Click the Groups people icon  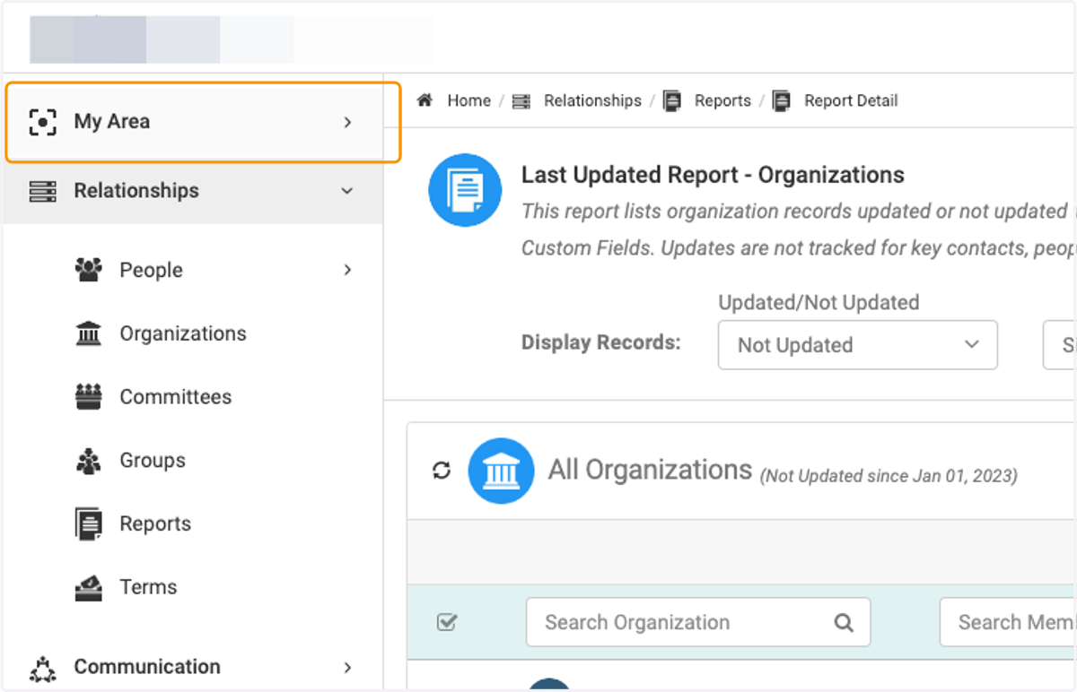point(89,461)
